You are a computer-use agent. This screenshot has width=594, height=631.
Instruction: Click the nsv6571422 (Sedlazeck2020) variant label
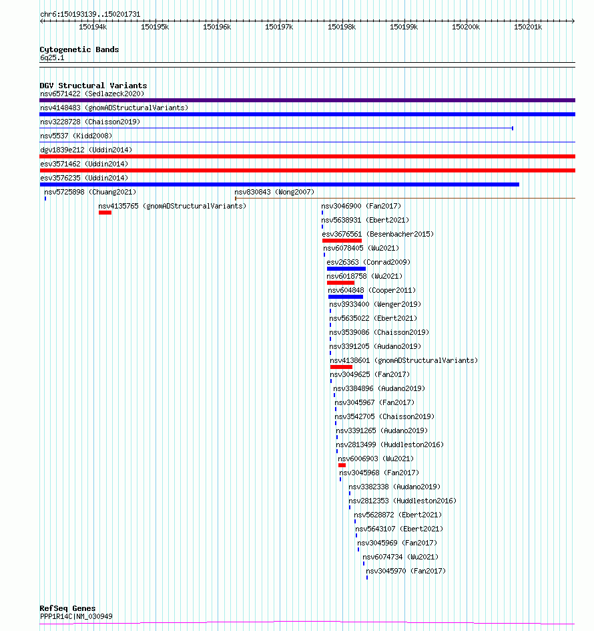tap(92, 94)
